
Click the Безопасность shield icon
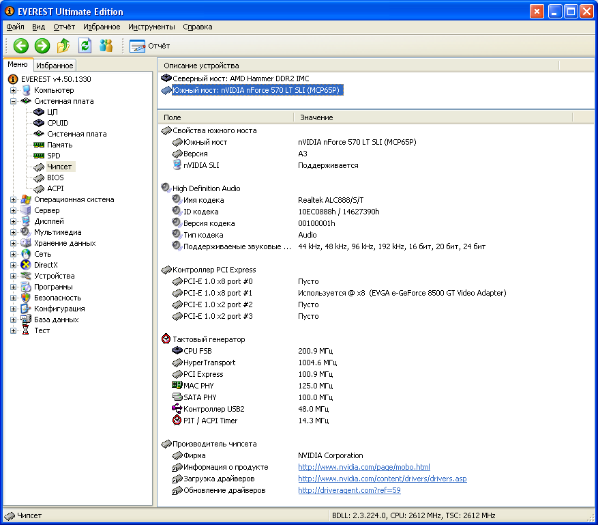[26, 298]
